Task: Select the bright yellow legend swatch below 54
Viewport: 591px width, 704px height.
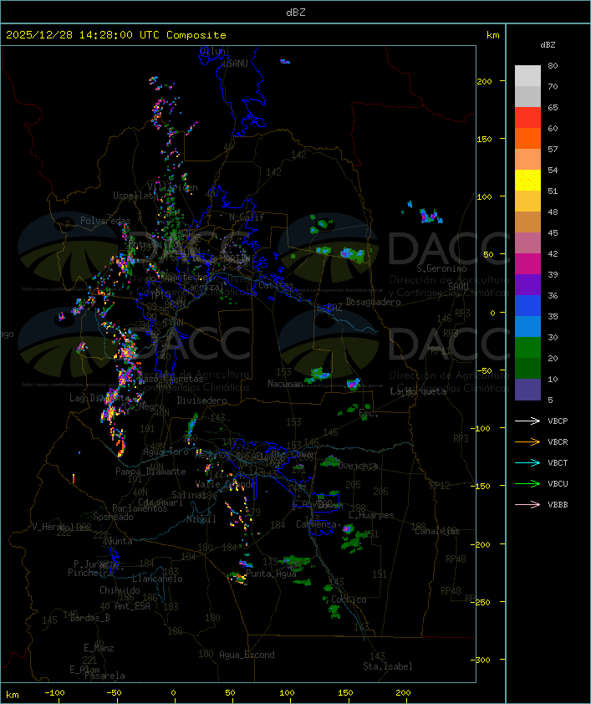Action: click(527, 181)
